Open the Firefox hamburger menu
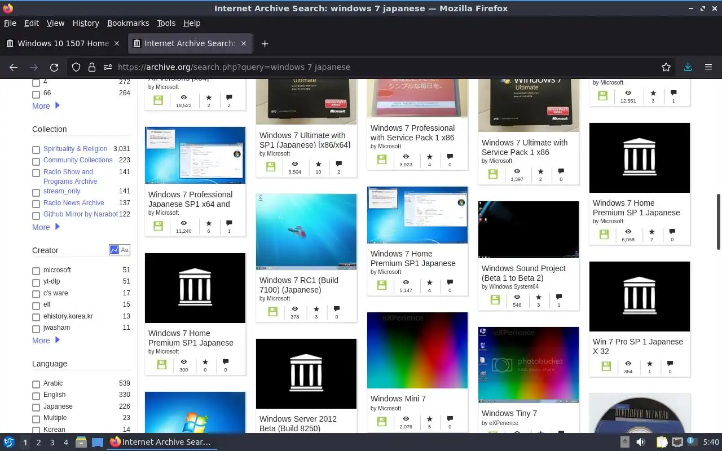The image size is (722, 451). click(708, 67)
